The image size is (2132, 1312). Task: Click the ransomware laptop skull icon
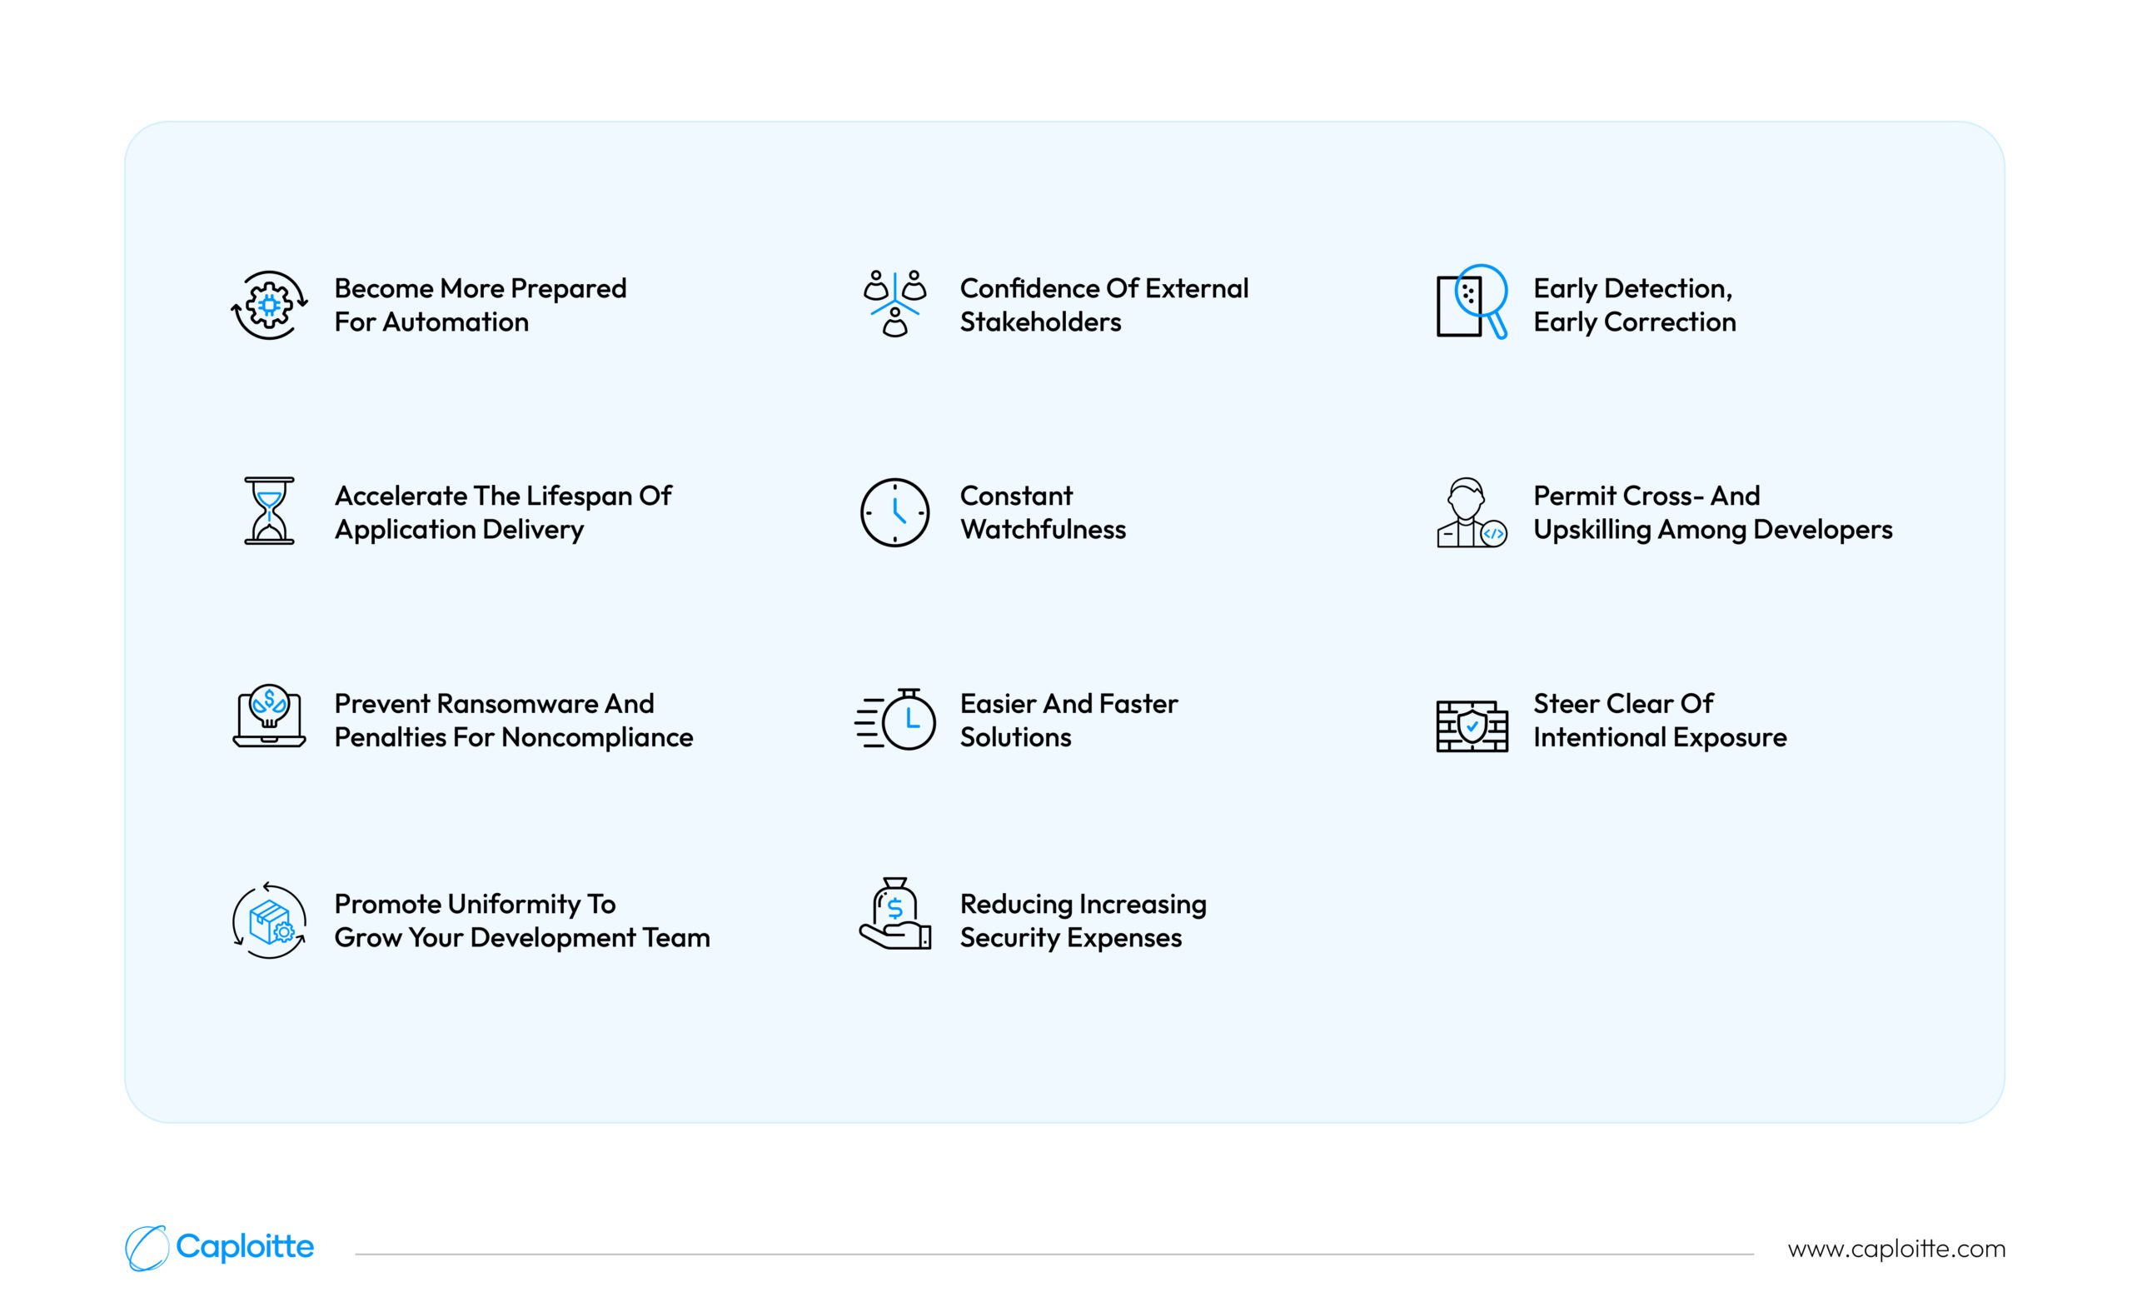(x=269, y=716)
